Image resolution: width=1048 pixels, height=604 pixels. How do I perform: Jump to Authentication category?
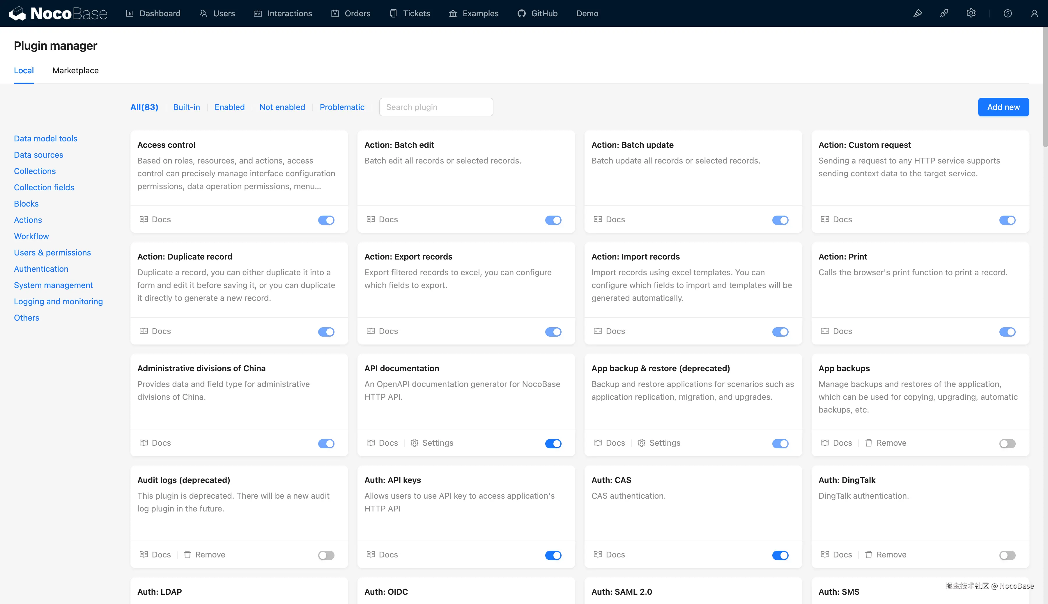click(x=41, y=269)
